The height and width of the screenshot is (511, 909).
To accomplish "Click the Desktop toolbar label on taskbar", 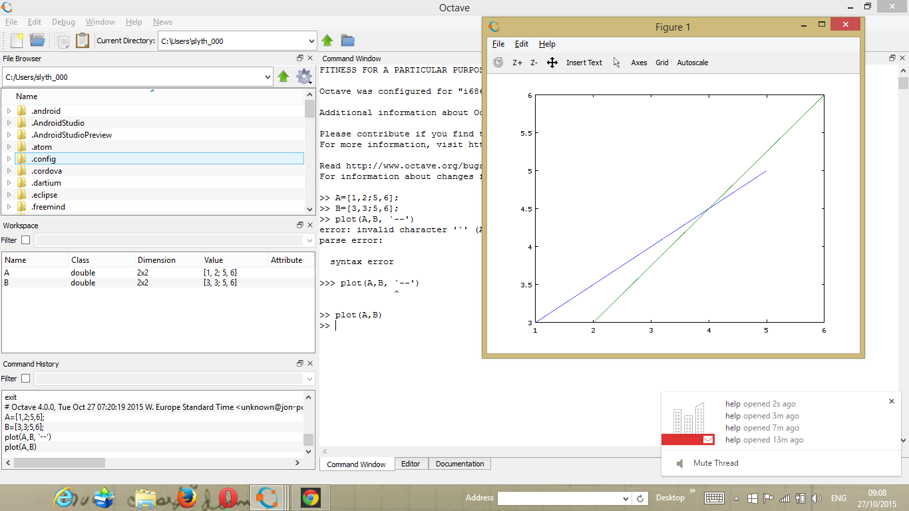I will pyautogui.click(x=670, y=498).
